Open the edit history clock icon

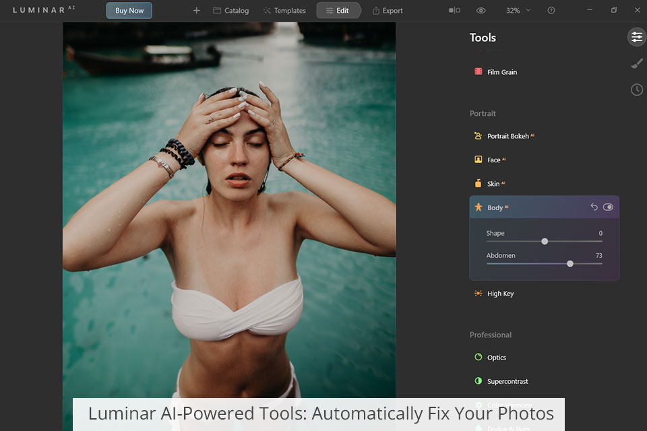coord(637,90)
